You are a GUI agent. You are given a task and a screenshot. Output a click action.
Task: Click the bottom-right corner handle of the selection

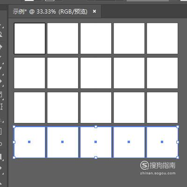click(x=178, y=158)
